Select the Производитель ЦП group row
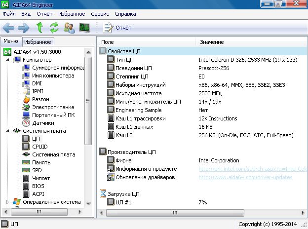This screenshot has height=229, width=308. tap(203, 152)
